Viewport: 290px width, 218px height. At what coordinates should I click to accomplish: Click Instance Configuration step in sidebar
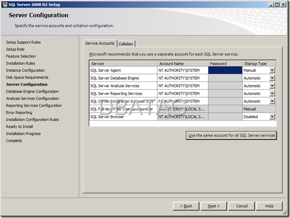click(25, 70)
